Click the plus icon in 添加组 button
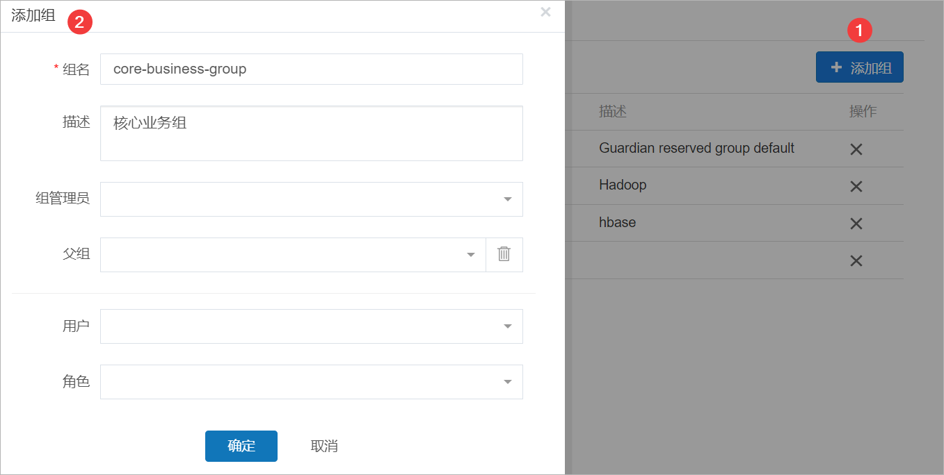 pyautogui.click(x=836, y=67)
